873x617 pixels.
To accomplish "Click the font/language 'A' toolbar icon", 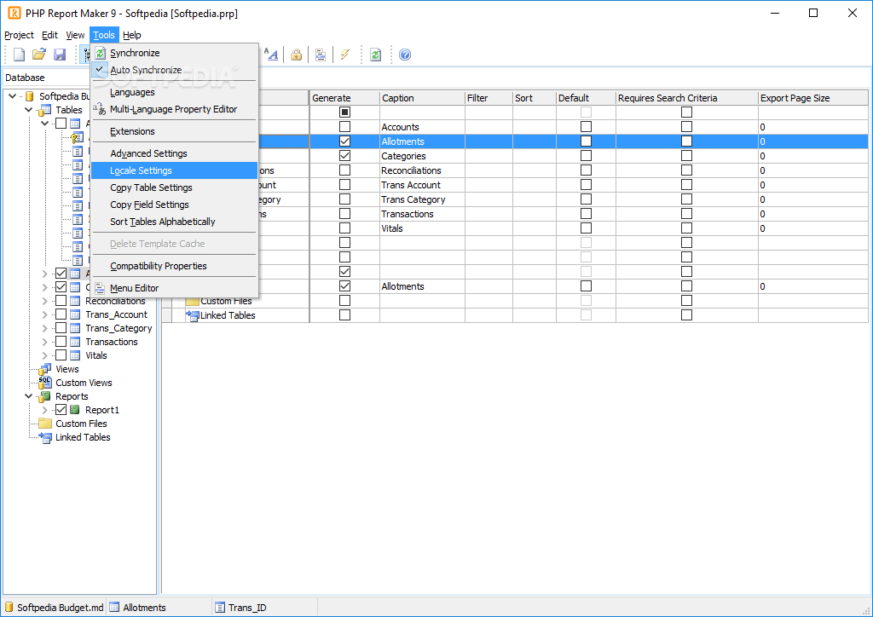I will 271,55.
